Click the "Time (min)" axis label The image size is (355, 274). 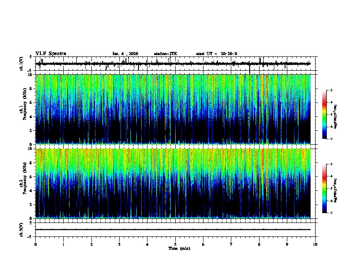click(x=179, y=248)
